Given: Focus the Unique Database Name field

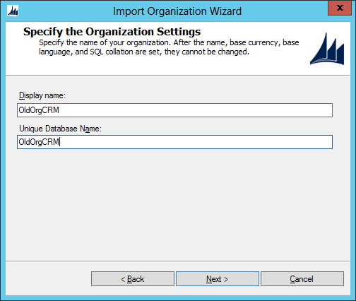Looking at the screenshot, I should pos(174,142).
